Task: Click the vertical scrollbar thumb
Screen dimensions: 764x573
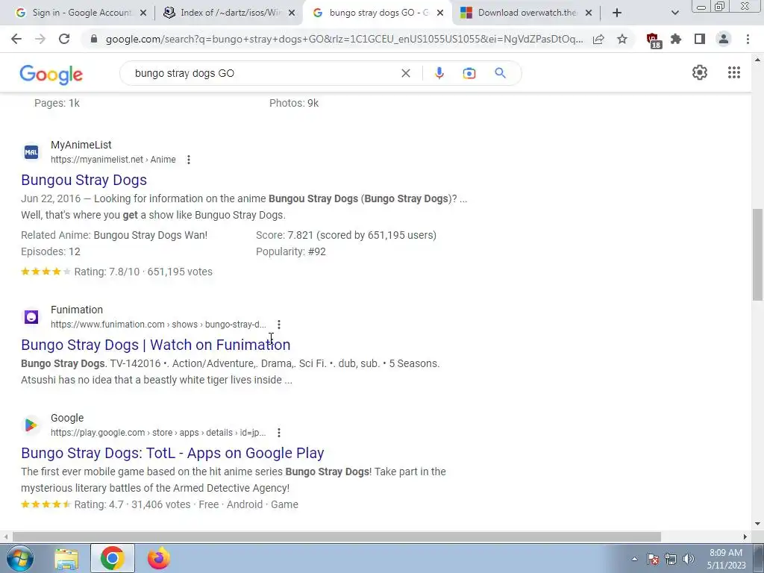Action: (x=757, y=255)
